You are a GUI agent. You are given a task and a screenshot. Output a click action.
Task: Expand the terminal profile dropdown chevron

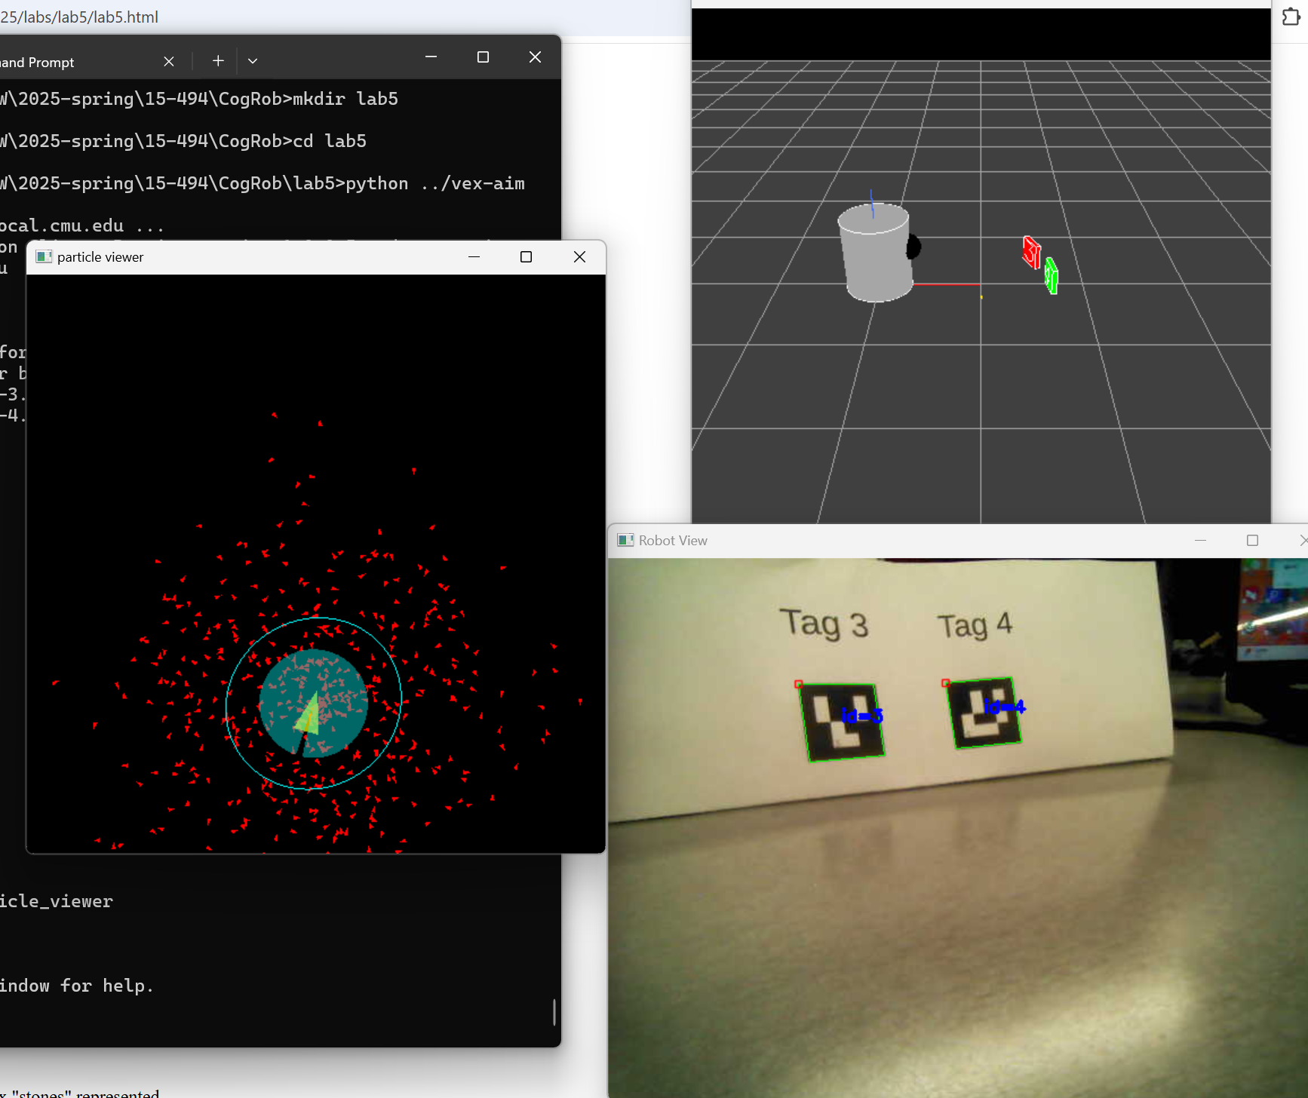(253, 61)
